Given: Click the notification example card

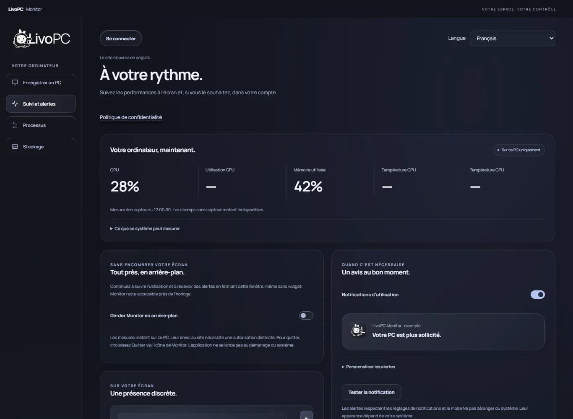Looking at the screenshot, I should pos(443,331).
